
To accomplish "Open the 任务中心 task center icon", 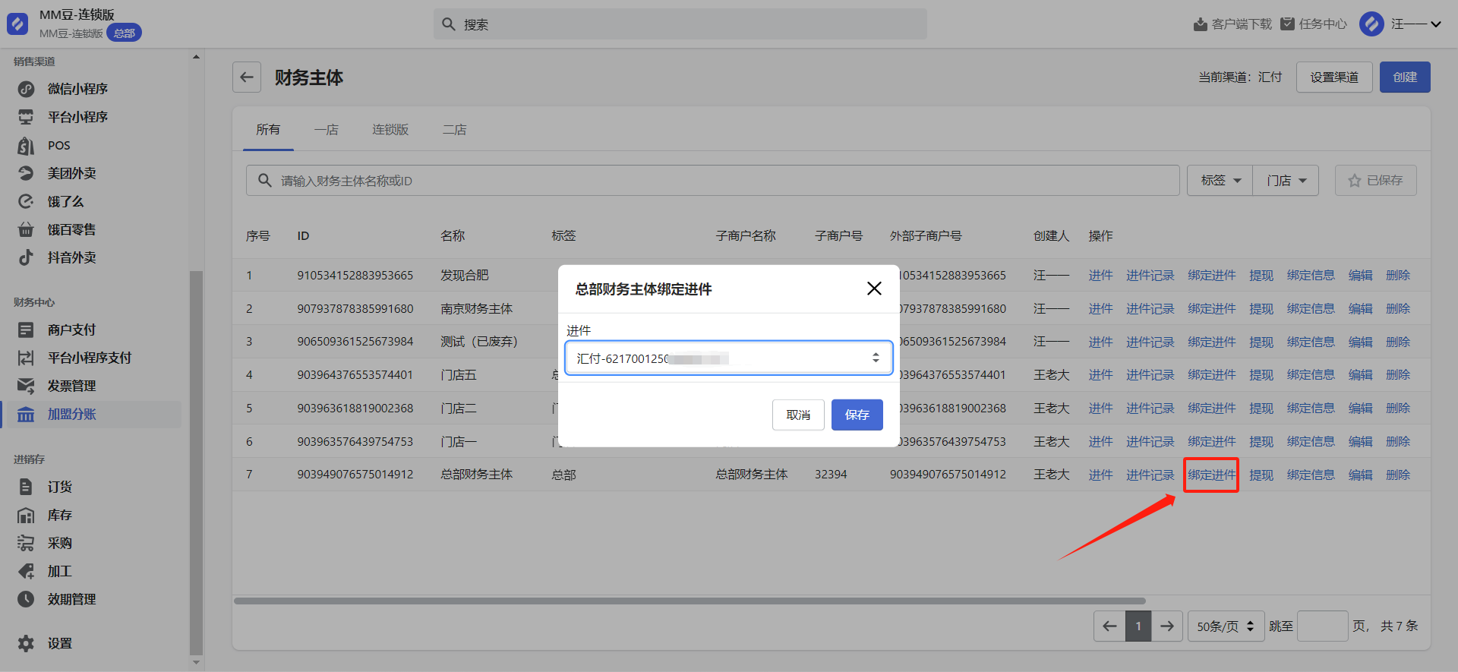I will pyautogui.click(x=1287, y=24).
